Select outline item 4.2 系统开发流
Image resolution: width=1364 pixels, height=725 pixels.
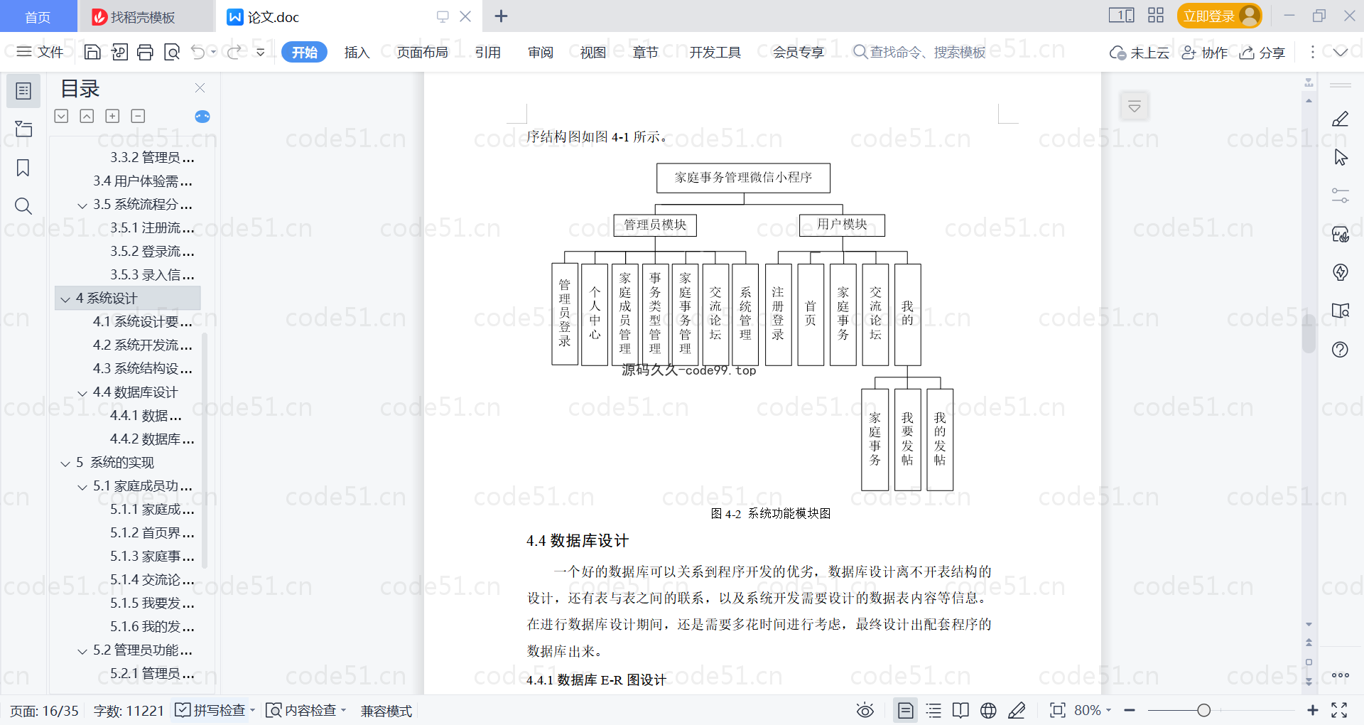(x=142, y=345)
